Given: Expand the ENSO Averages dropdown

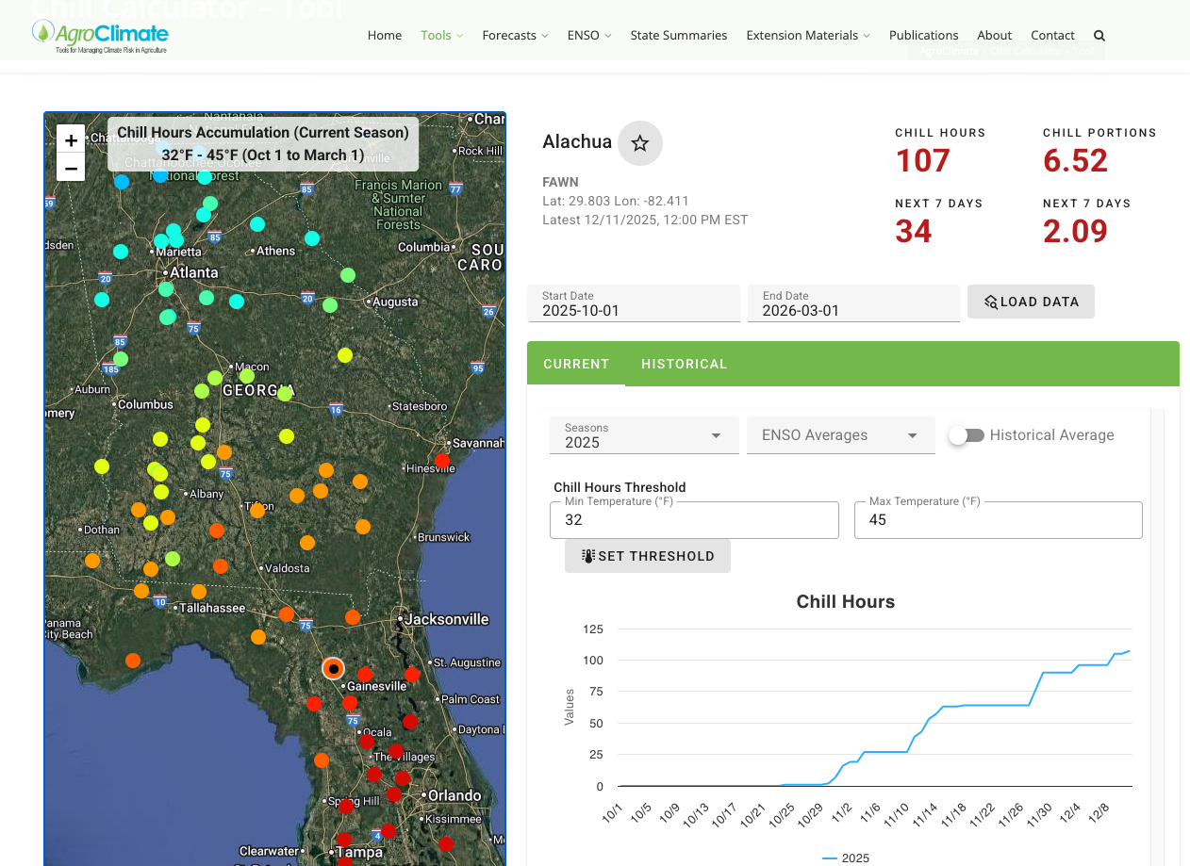Looking at the screenshot, I should pos(840,434).
